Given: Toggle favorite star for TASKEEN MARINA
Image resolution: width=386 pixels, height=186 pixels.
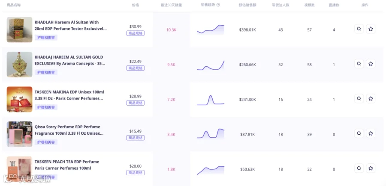Looking at the screenshot, I should click(371, 99).
